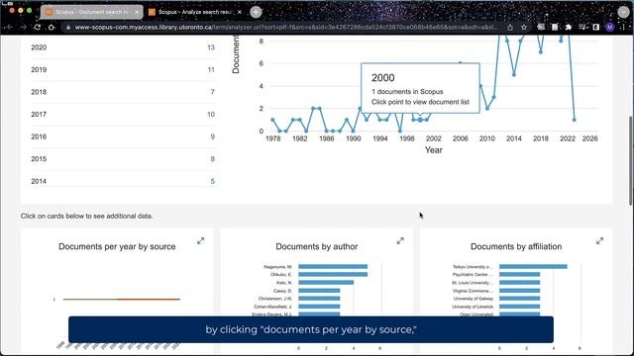Reload the current Scopus page
Image resolution: width=634 pixels, height=356 pixels.
point(38,27)
